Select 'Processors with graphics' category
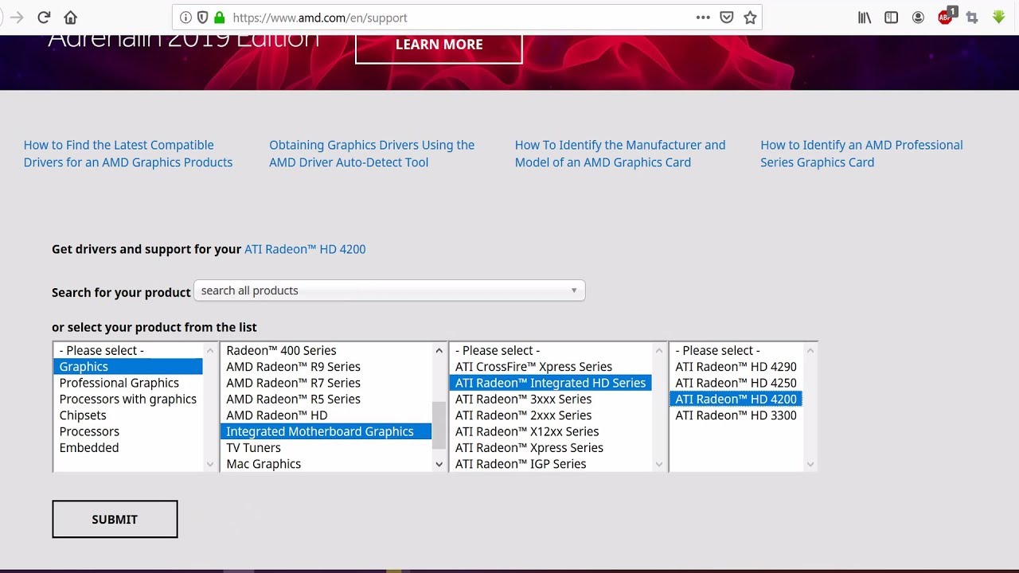Image resolution: width=1019 pixels, height=573 pixels. 128,399
